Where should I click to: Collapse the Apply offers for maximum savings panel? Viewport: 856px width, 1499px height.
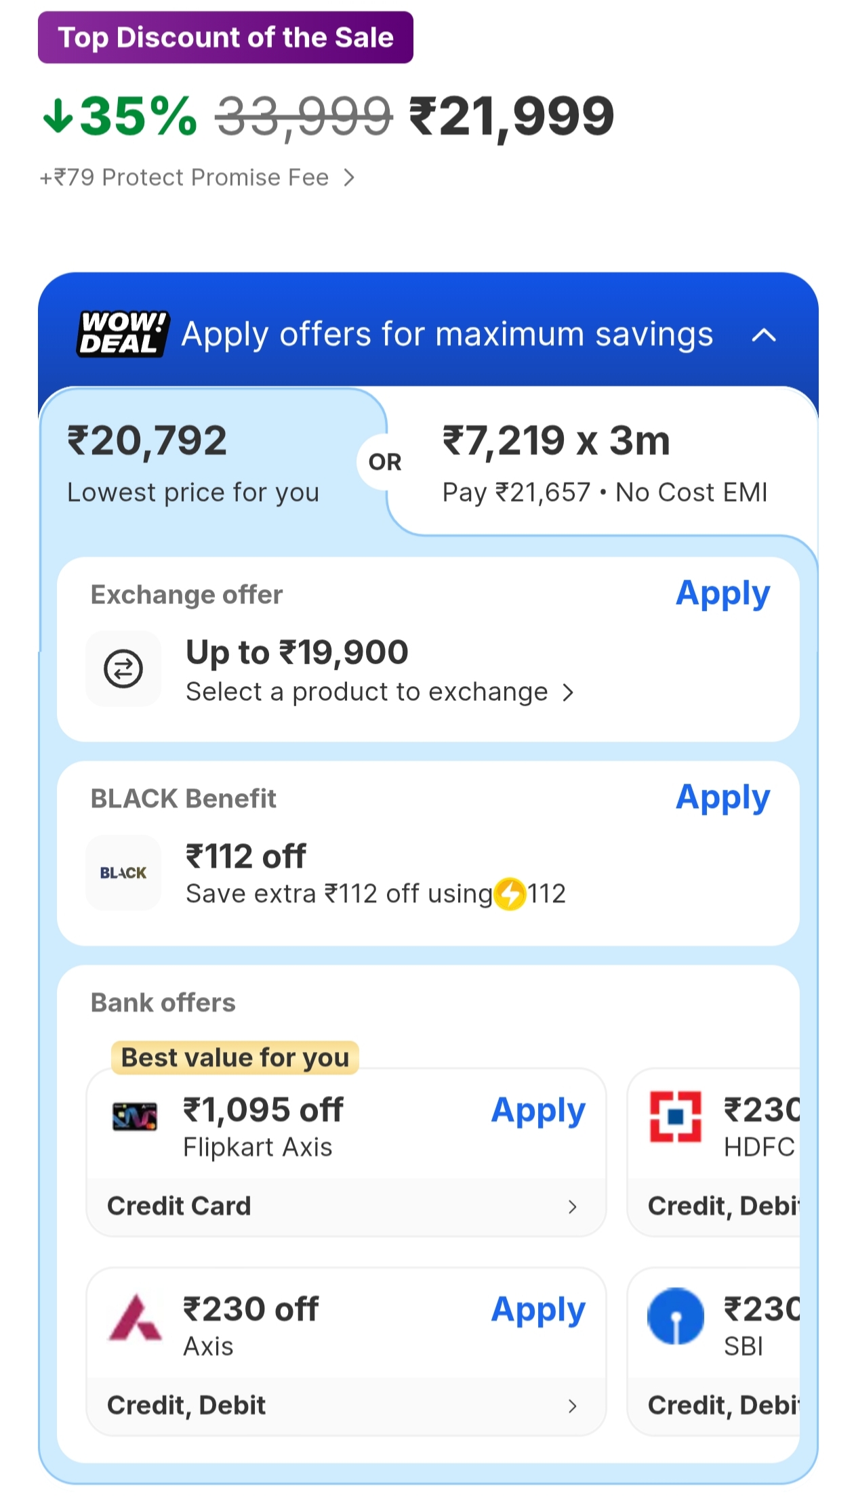(764, 335)
